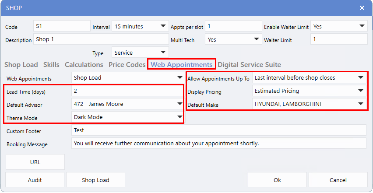373x193 pixels.
Task: Switch to the Shop Load tab
Action: [x=21, y=65]
